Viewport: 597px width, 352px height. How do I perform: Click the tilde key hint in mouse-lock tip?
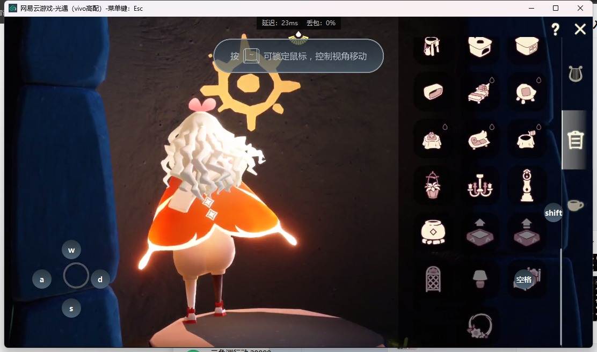tap(251, 56)
